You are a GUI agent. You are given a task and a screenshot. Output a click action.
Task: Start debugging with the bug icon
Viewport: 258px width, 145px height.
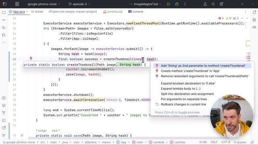[x=177, y=4]
